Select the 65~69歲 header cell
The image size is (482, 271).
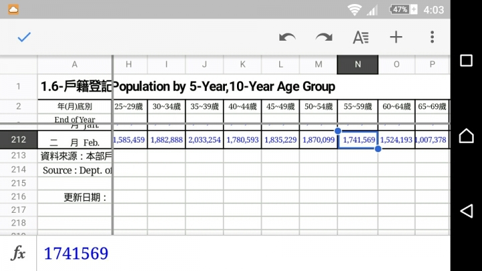click(432, 106)
